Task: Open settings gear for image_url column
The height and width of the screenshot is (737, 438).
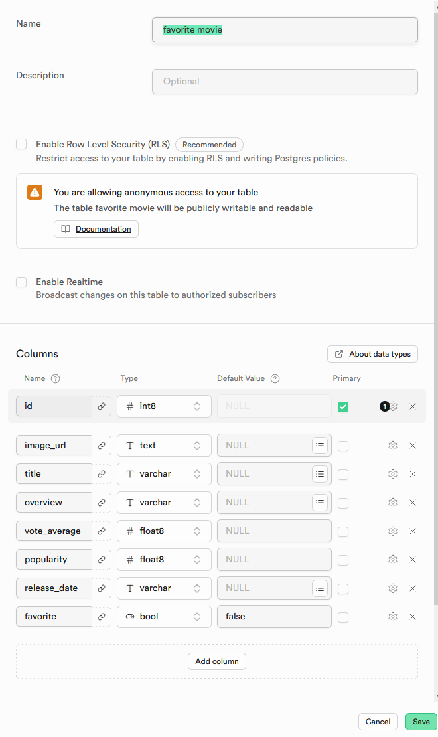Action: coord(393,446)
